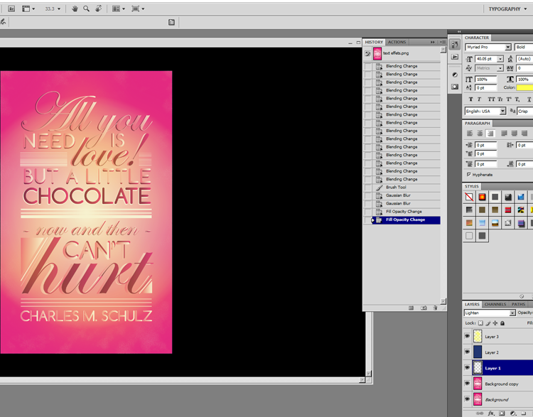The height and width of the screenshot is (417, 533).
Task: Hide Layer 1 using its eye icon
Action: (468, 368)
